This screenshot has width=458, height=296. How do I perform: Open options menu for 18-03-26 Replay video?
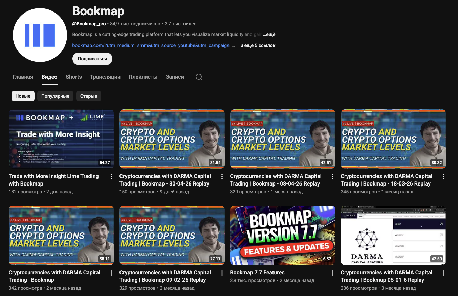(x=443, y=177)
